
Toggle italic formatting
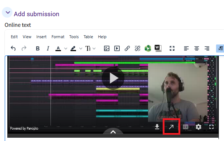48,48
